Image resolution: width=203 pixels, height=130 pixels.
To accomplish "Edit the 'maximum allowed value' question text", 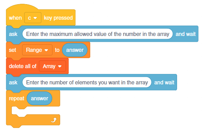I will click(98, 34).
